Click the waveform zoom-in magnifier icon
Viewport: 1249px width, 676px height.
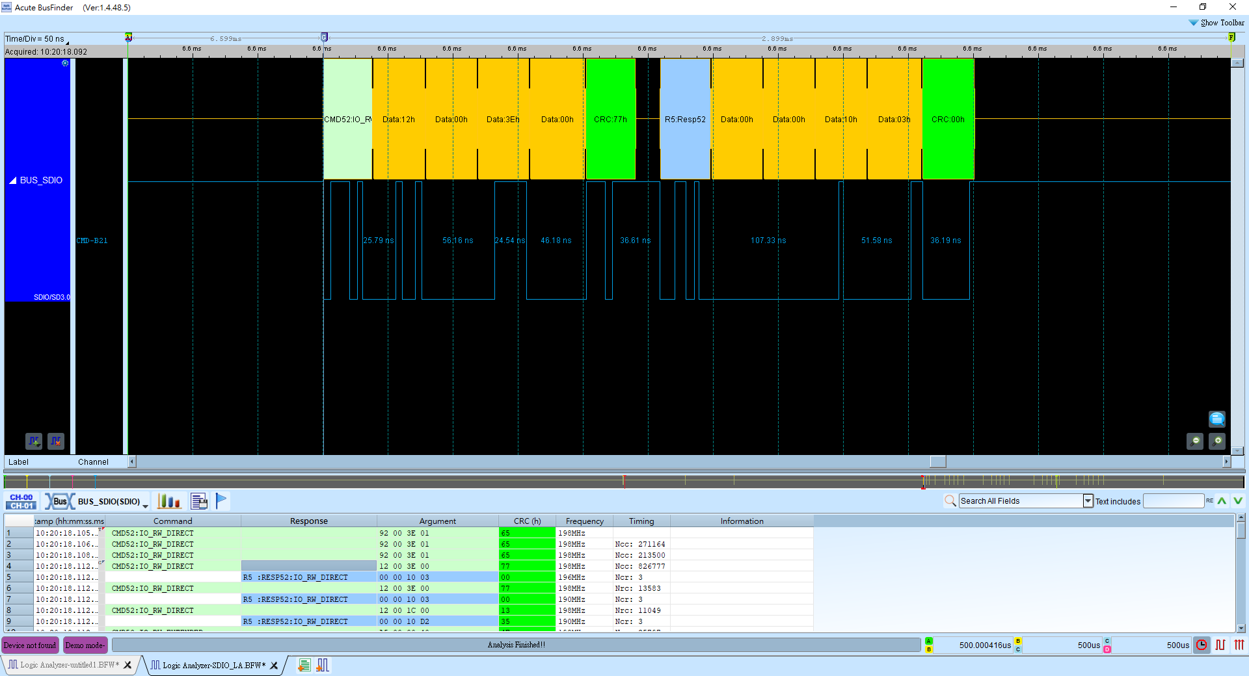pos(1217,441)
